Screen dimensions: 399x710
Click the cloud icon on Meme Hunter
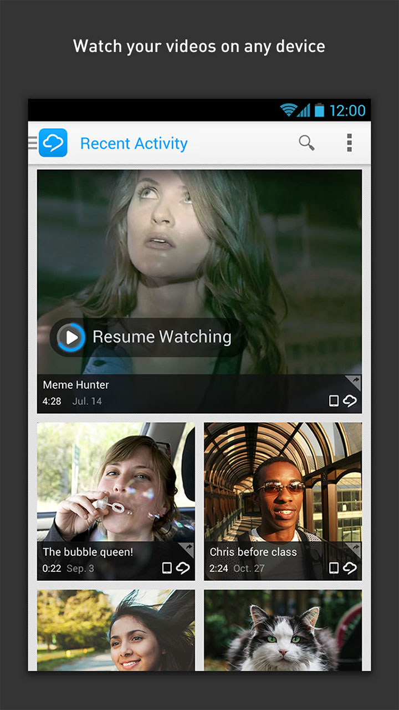click(350, 400)
